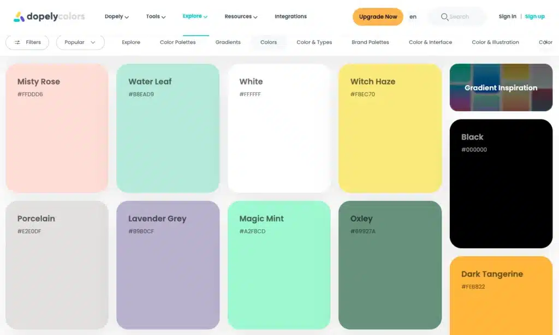
Task: Click the search magnifier icon
Action: point(444,17)
